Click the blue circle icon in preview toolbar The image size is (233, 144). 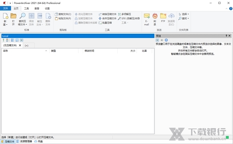pos(166,40)
